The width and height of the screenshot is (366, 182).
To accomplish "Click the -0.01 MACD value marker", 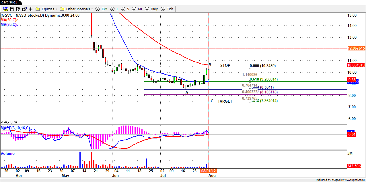I will click(x=351, y=134).
